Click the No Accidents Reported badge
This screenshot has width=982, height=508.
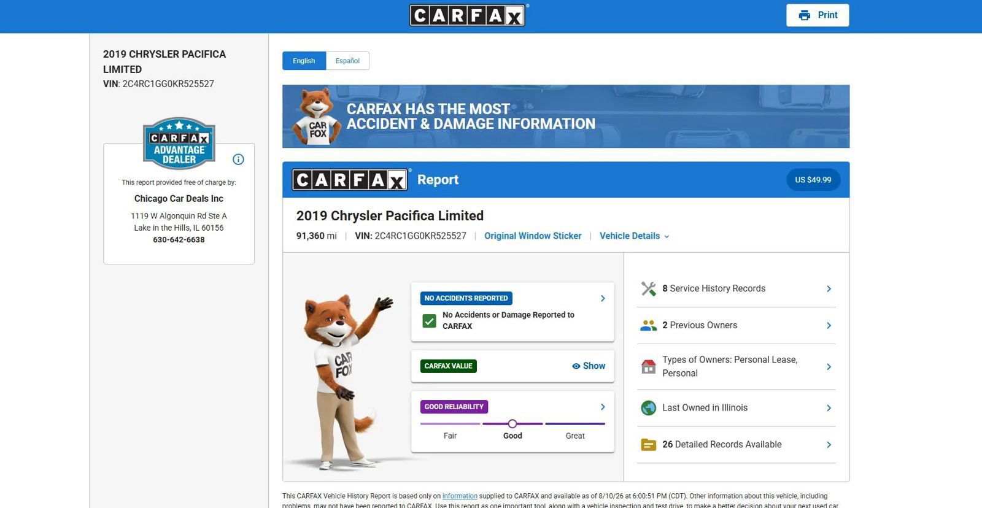[x=466, y=298]
